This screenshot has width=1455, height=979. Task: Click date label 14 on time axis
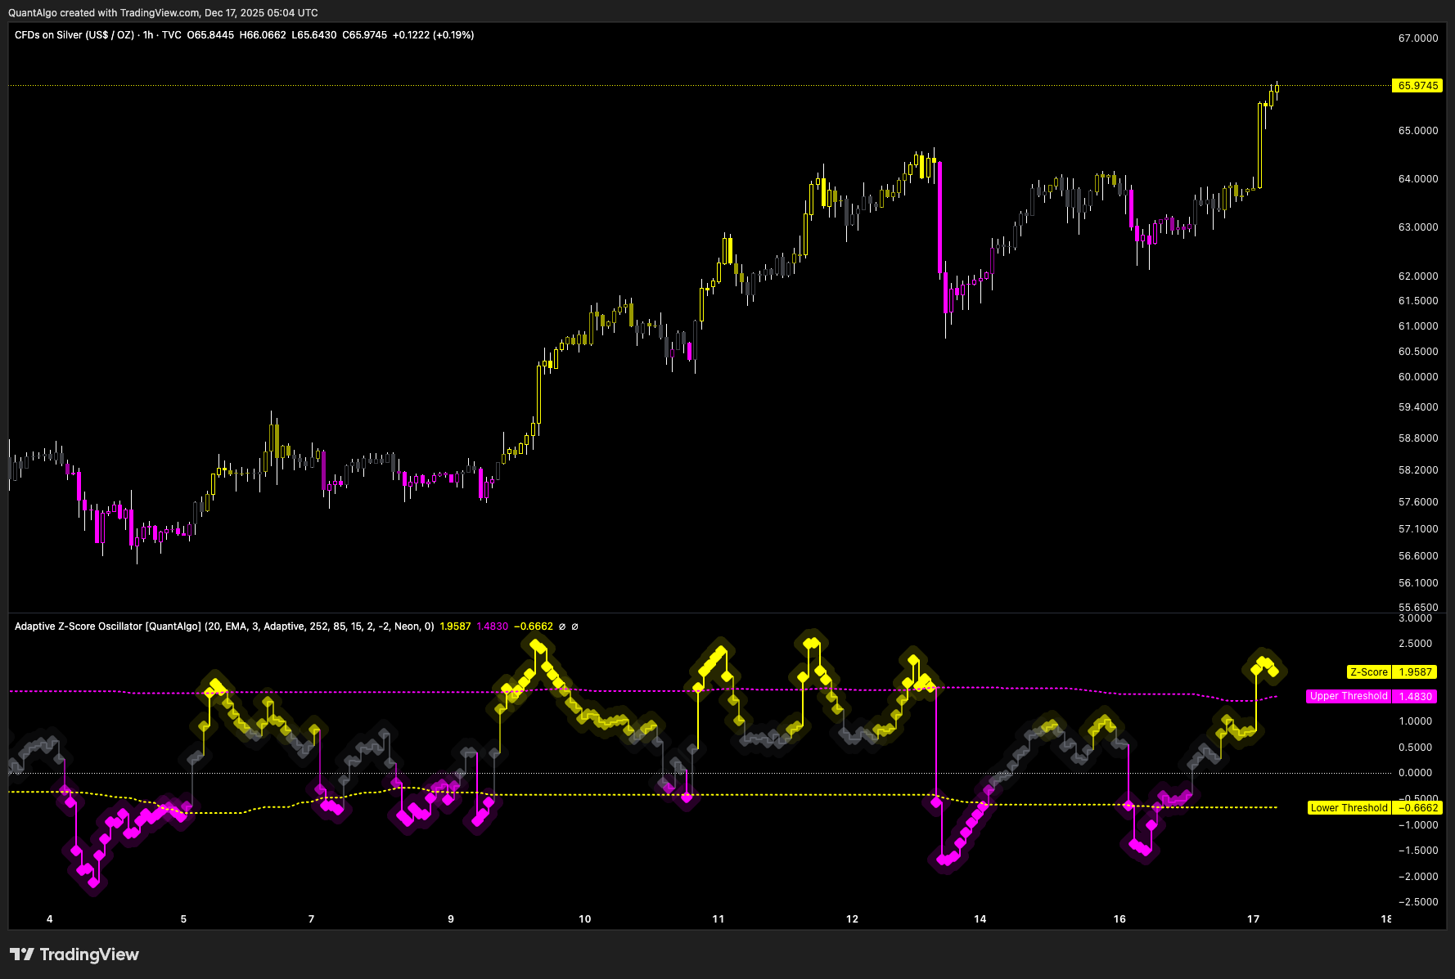pos(980,918)
